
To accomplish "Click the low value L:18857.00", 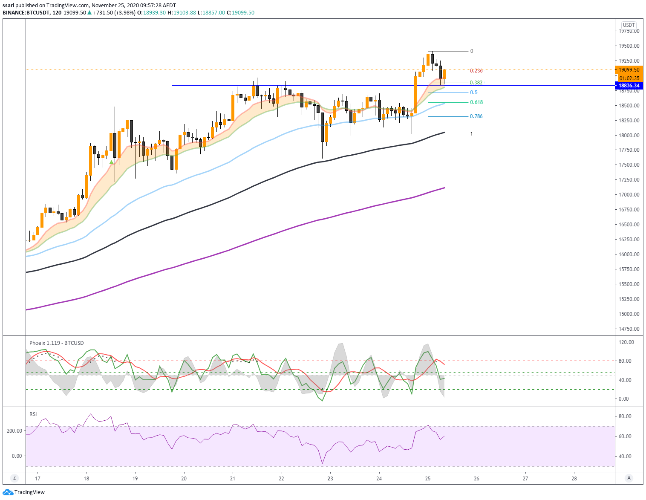I will (211, 13).
